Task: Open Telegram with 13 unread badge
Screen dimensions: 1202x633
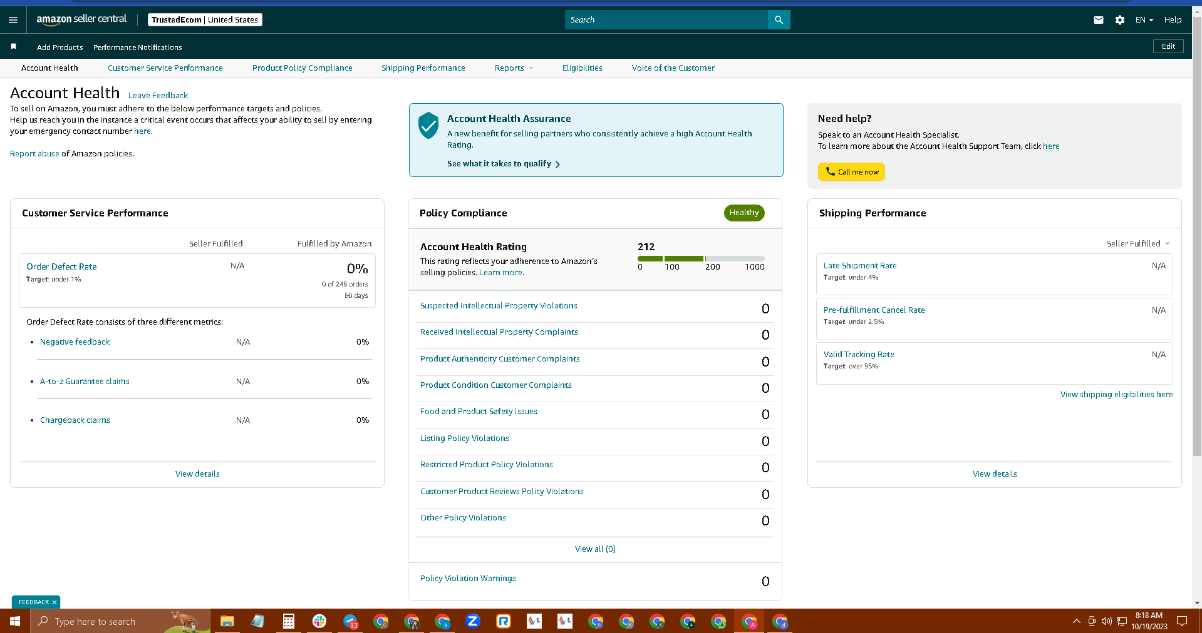Action: 350,621
